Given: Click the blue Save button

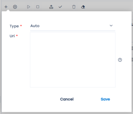Looking at the screenshot, I should pyautogui.click(x=105, y=99).
